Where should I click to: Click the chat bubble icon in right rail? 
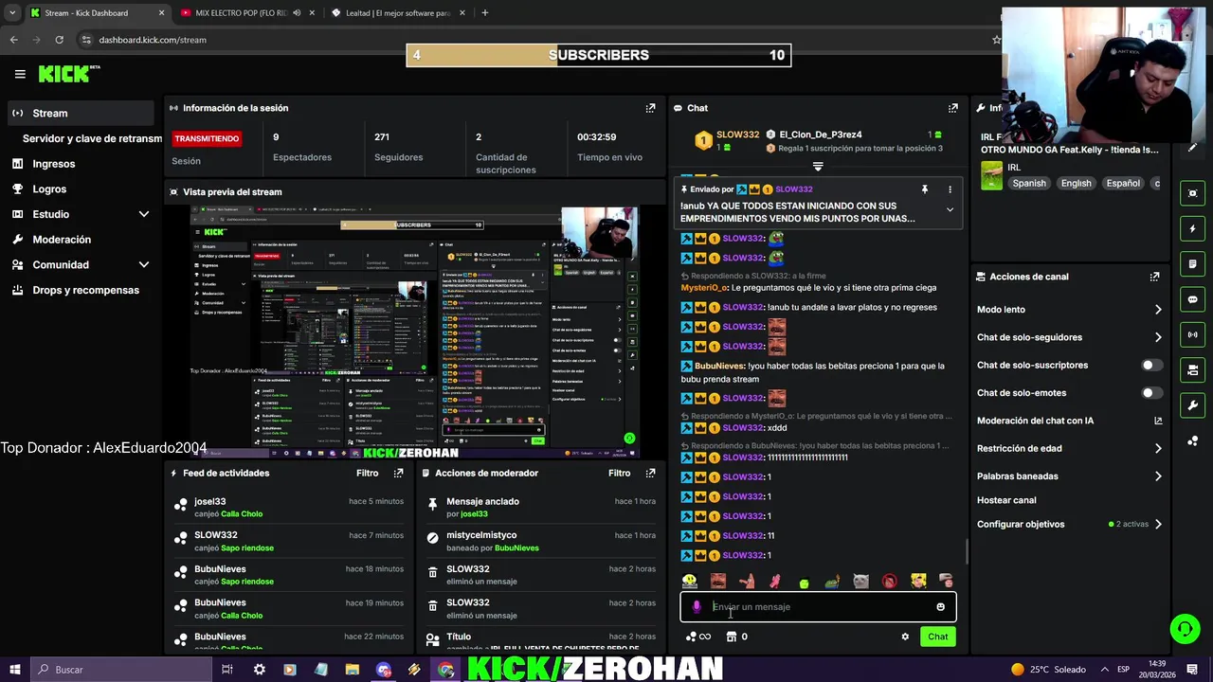1192,299
